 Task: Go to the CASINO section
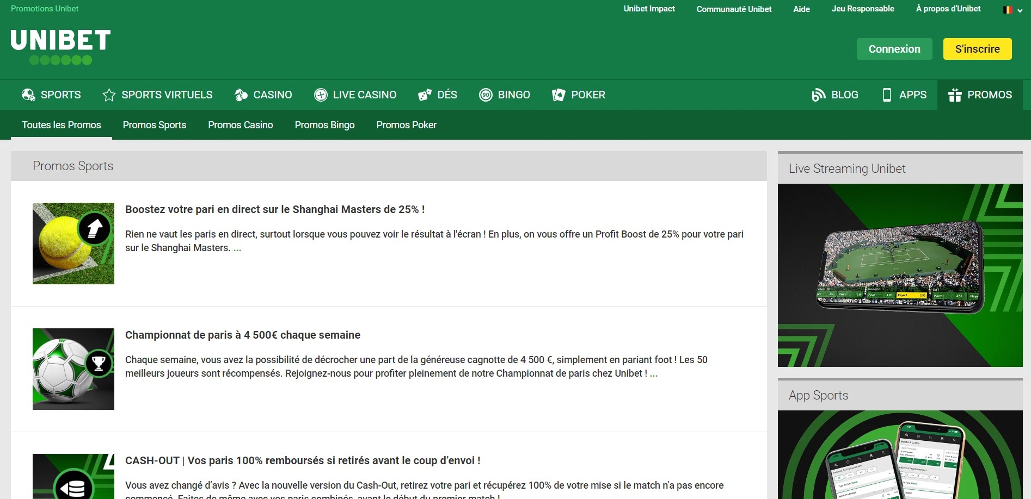263,95
